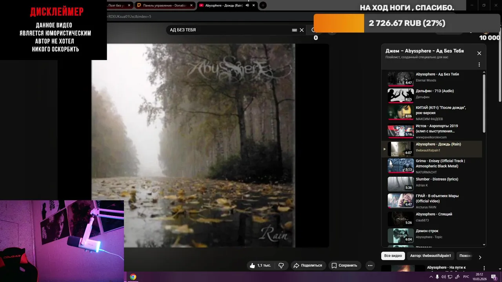Play Grima - Enisey playlist item
The image size is (502, 282).
431,166
